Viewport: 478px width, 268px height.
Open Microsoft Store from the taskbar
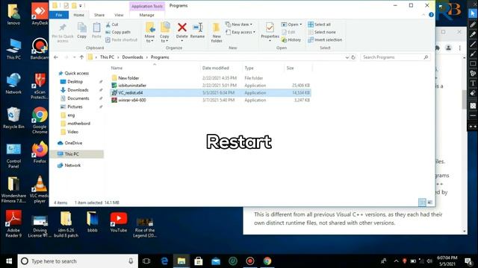coord(199,261)
